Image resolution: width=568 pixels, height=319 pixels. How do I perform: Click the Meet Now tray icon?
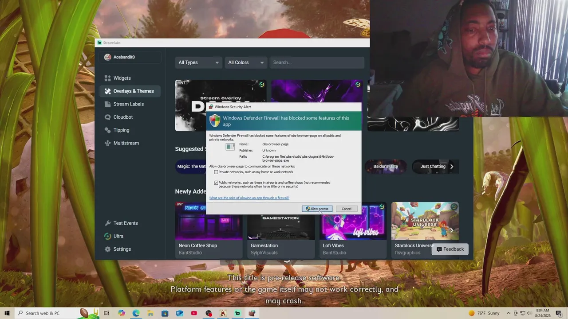pos(516,313)
